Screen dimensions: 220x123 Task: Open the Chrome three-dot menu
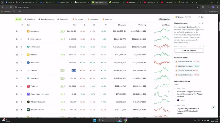click(x=217, y=7)
